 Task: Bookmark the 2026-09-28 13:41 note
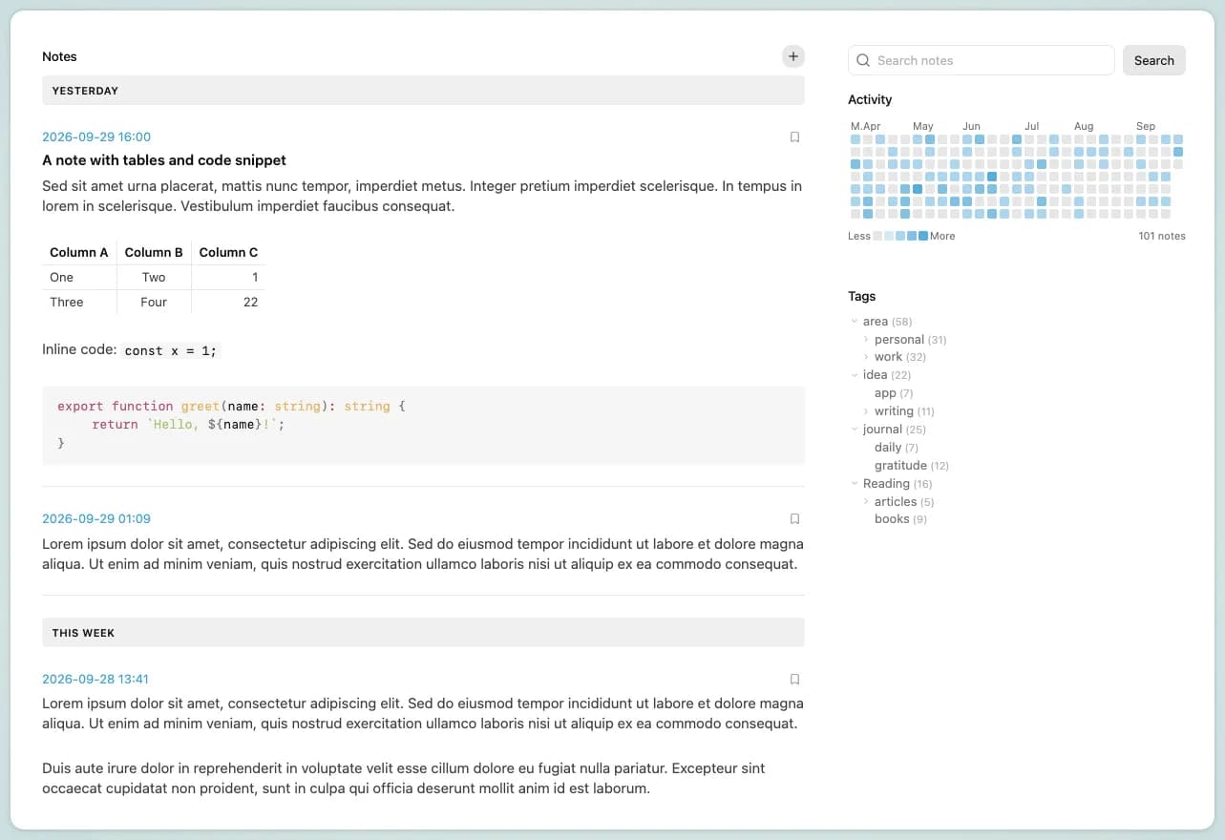point(794,680)
